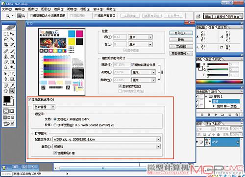Select the Slice tool
Viewport: 245px width, 177px height.
pos(12,45)
